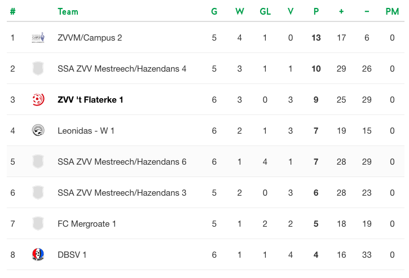409x278 pixels.
Task: Select FC Mergroate 1 team name
Action: pos(87,224)
